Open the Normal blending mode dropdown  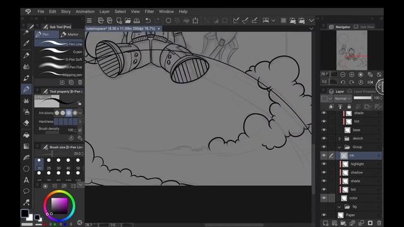coord(343,98)
